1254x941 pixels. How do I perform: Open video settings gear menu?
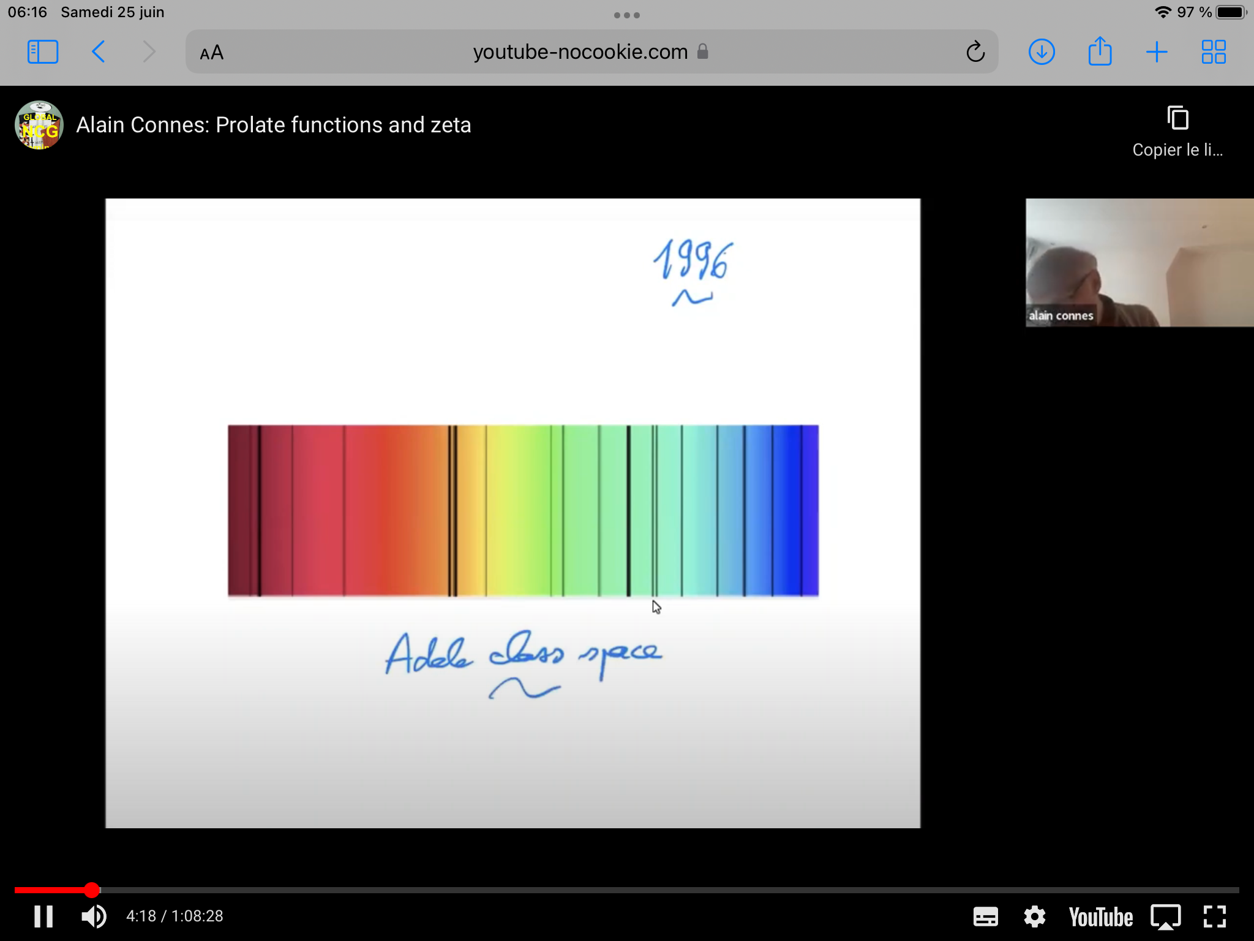point(1034,917)
